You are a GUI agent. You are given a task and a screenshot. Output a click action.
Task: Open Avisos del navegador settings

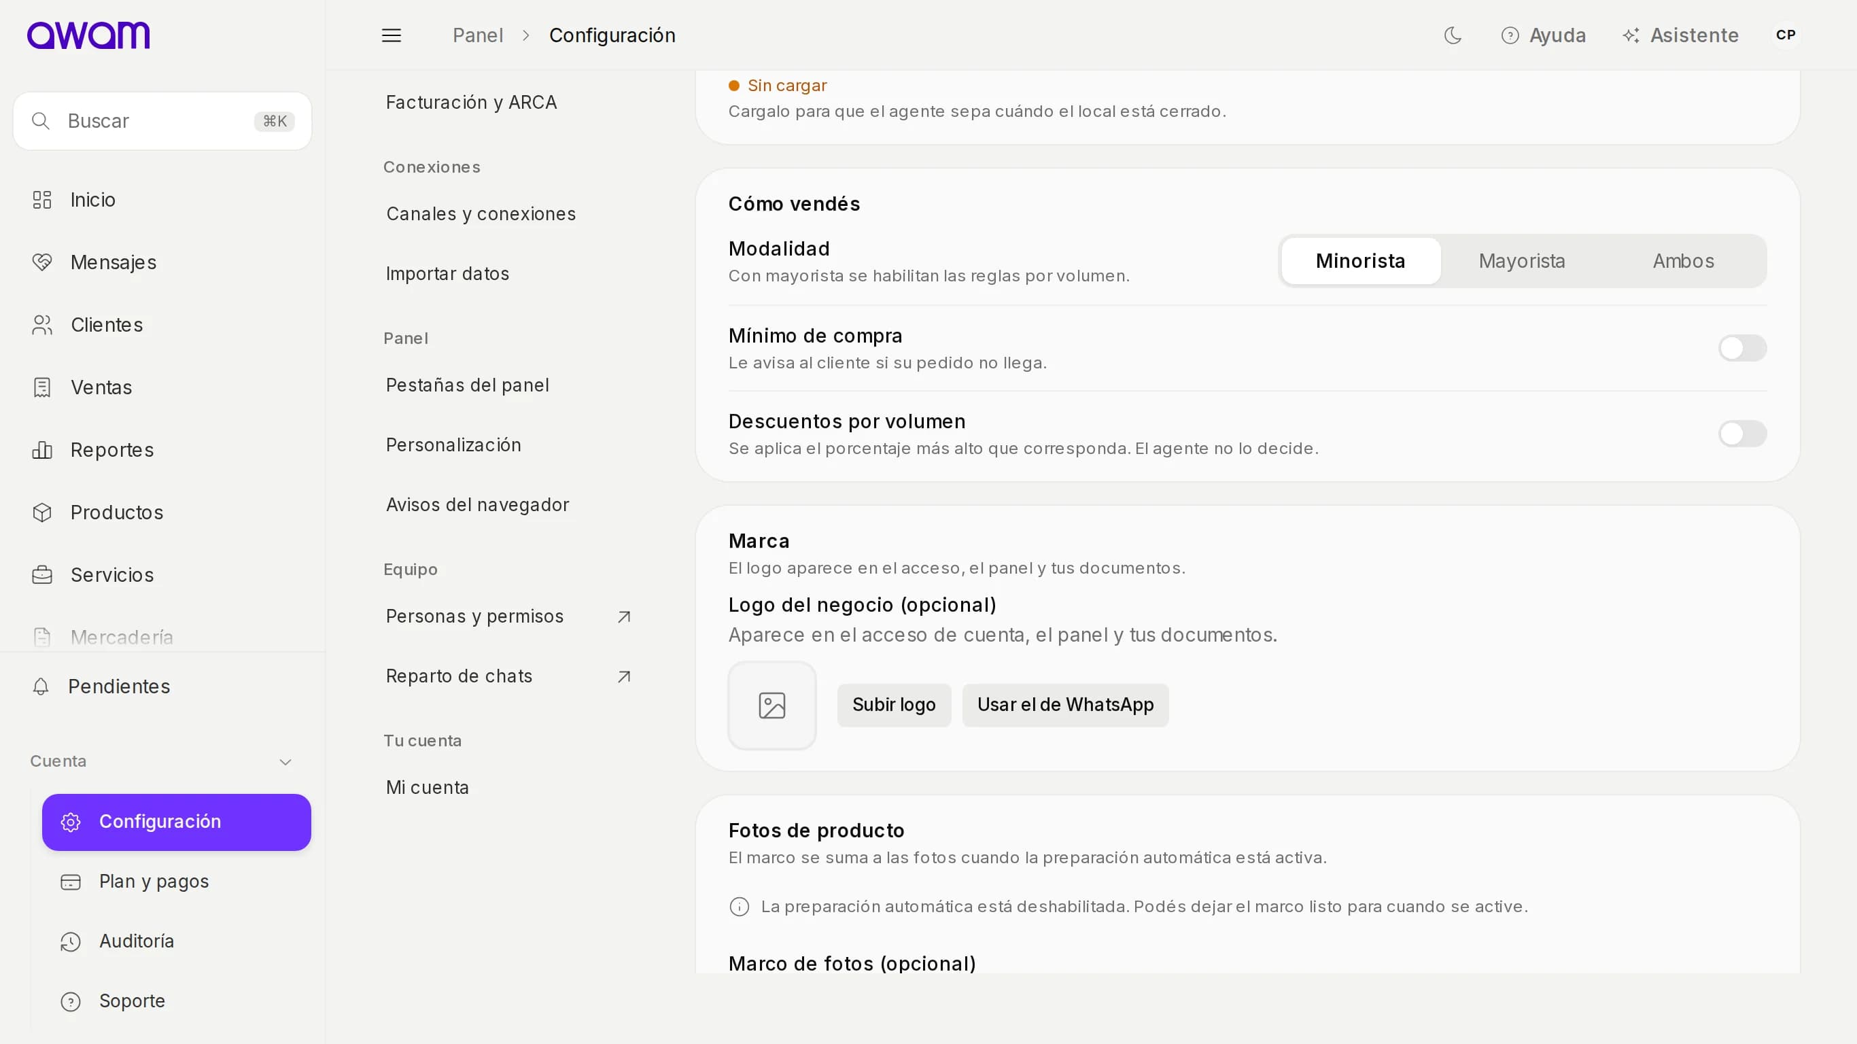coord(477,506)
